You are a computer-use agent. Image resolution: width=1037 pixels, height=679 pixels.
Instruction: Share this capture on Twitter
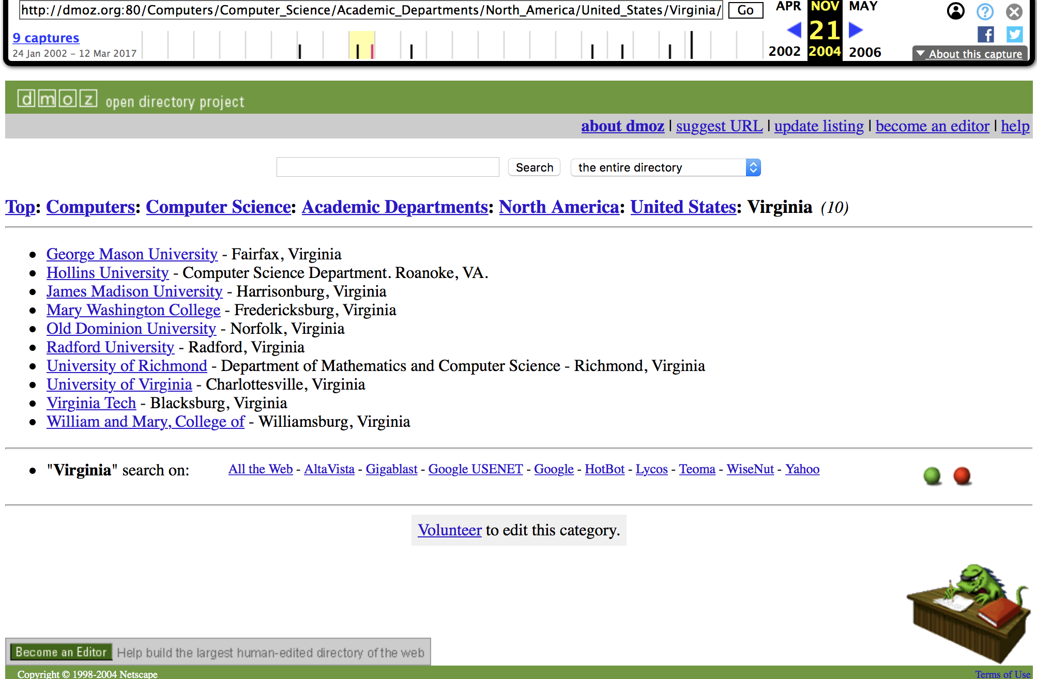coord(1014,35)
